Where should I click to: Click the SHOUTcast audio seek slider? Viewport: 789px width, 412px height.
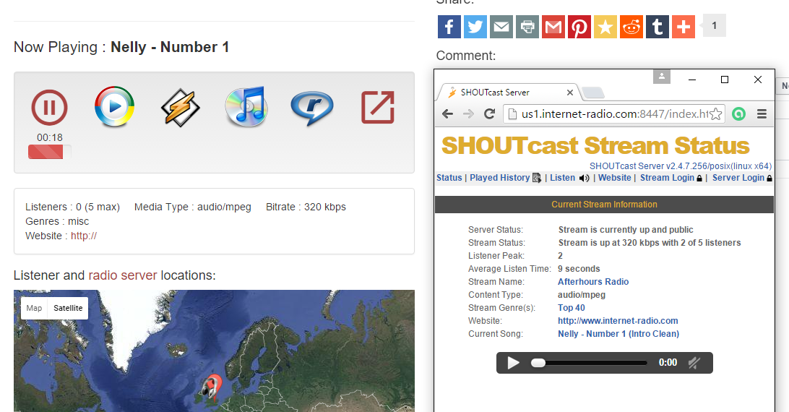[x=589, y=363]
